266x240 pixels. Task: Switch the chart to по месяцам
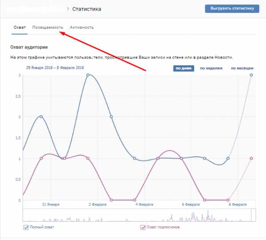242,69
